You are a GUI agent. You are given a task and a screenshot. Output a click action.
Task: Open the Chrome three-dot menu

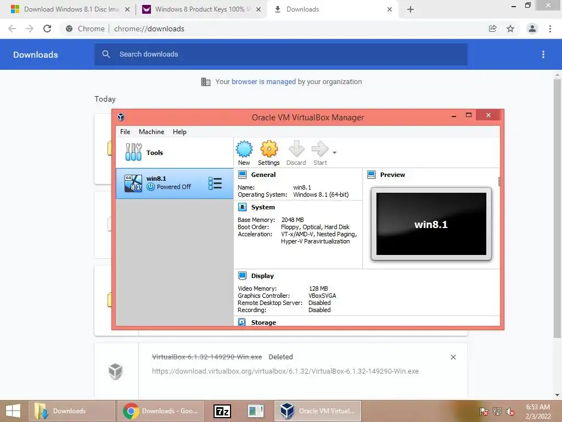pyautogui.click(x=550, y=29)
